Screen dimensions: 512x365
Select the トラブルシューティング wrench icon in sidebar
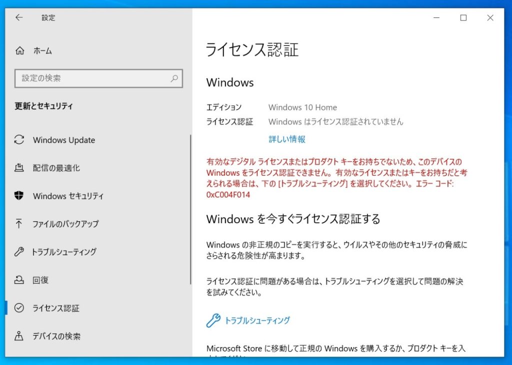point(19,252)
